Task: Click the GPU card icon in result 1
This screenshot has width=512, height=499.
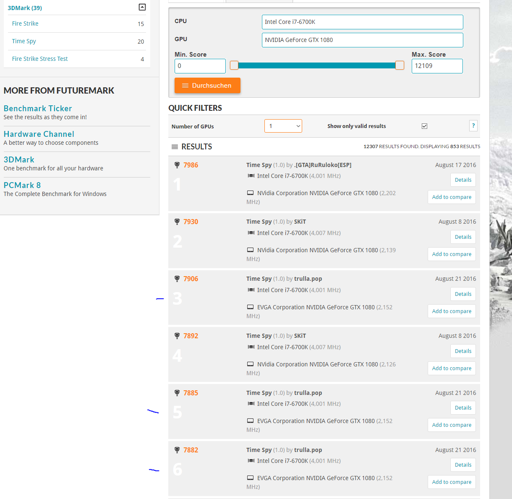Action: [251, 193]
